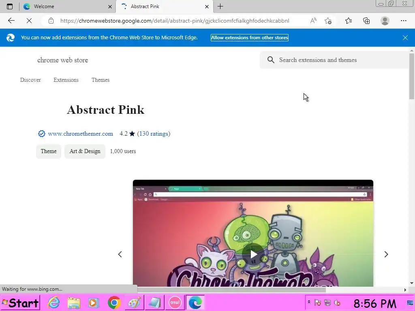
Task: Click the muted volume tray icon
Action: tap(337, 302)
